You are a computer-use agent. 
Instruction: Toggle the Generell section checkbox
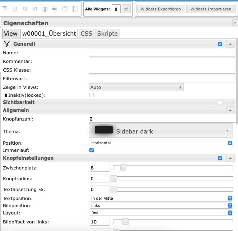coord(220,44)
